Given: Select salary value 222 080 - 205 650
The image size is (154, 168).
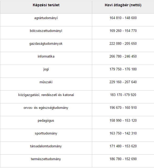Looking at the screenshot, I should coord(123,43).
